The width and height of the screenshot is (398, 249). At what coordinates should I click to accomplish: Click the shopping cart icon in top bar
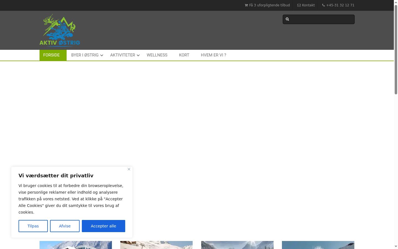[x=246, y=5]
